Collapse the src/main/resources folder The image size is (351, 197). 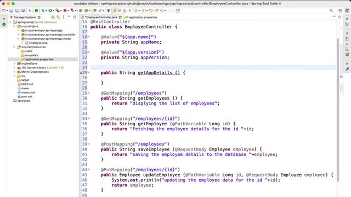14,47
